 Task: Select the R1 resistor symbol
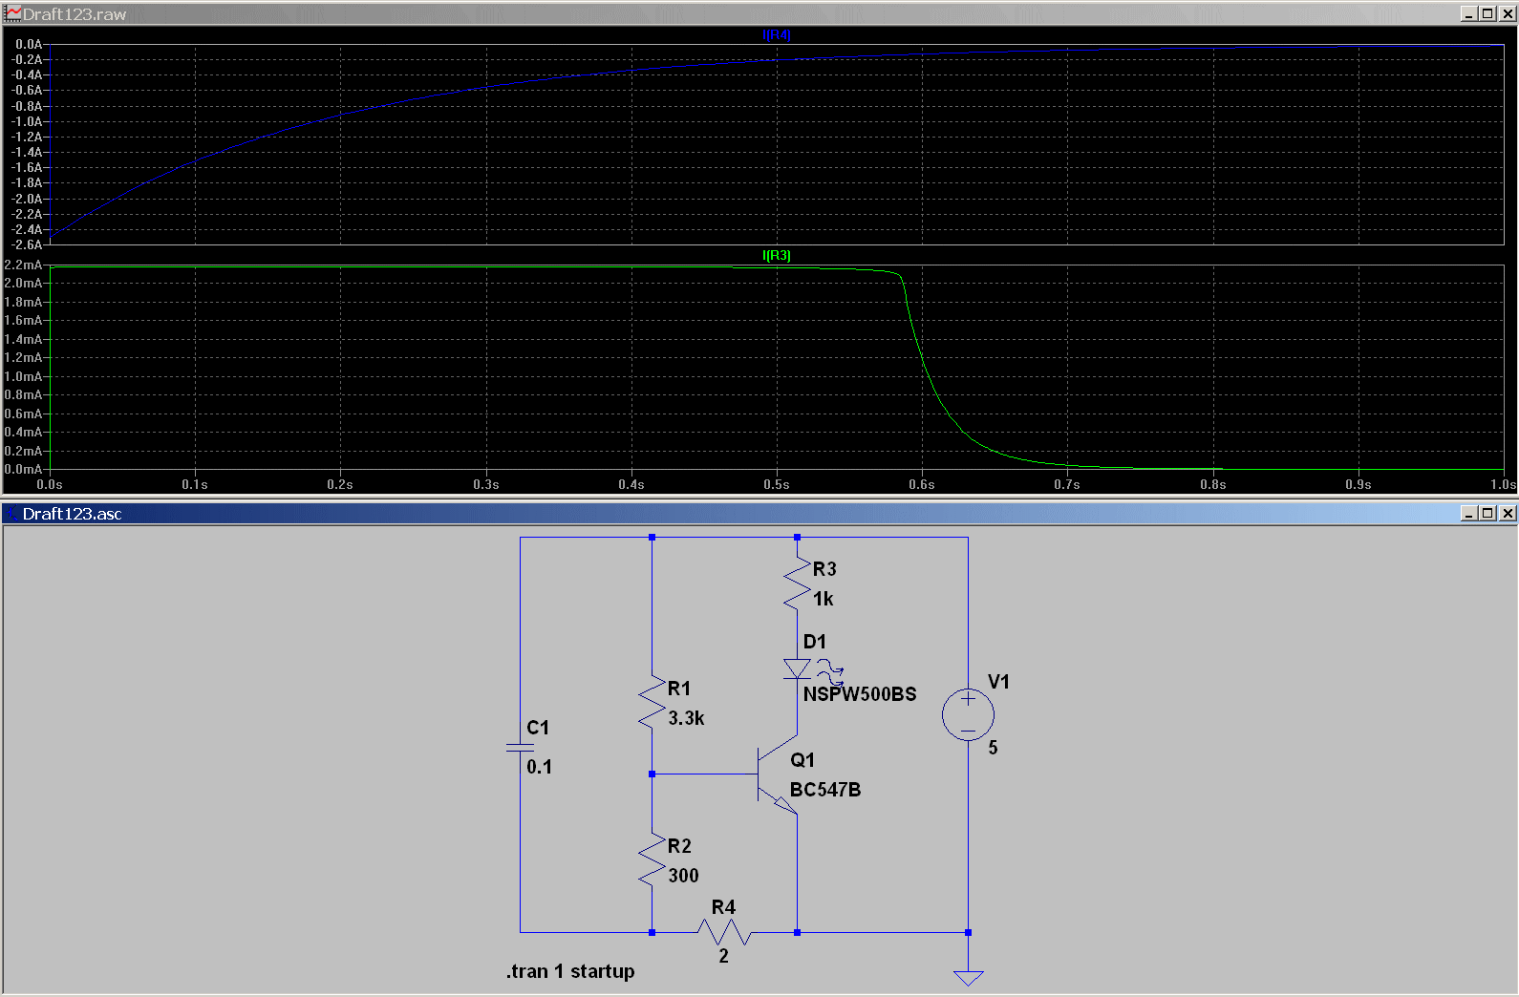[x=652, y=703]
